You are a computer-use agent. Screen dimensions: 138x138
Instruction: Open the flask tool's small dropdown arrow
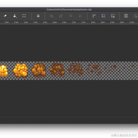(16, 18)
